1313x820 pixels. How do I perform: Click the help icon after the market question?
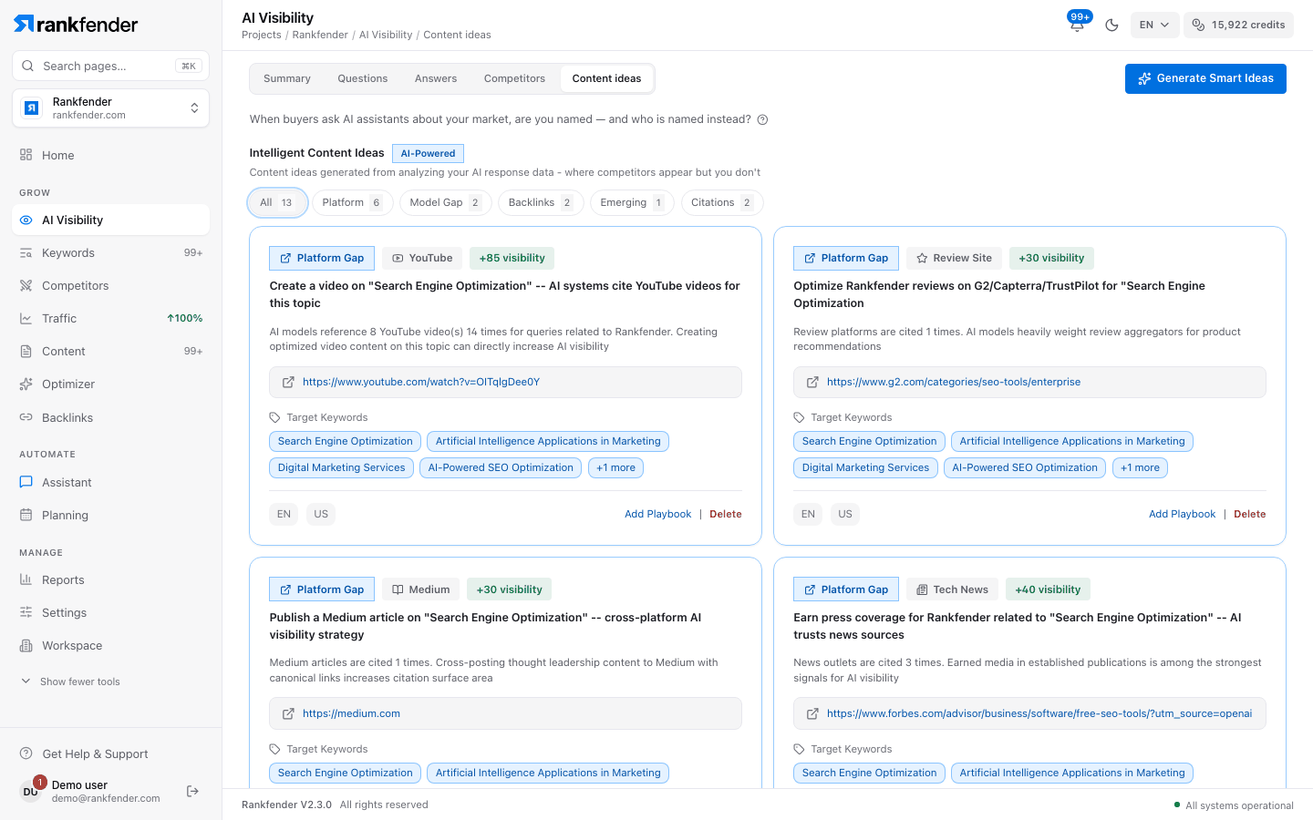(x=763, y=119)
